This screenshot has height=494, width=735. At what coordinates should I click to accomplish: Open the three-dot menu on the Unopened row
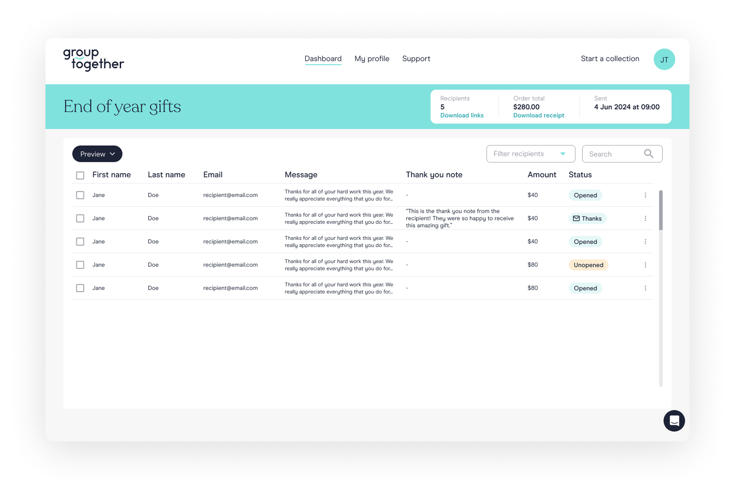pyautogui.click(x=645, y=265)
